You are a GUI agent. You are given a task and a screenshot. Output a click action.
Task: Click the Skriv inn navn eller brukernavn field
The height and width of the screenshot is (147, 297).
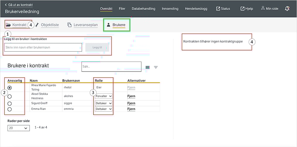tap(43, 47)
